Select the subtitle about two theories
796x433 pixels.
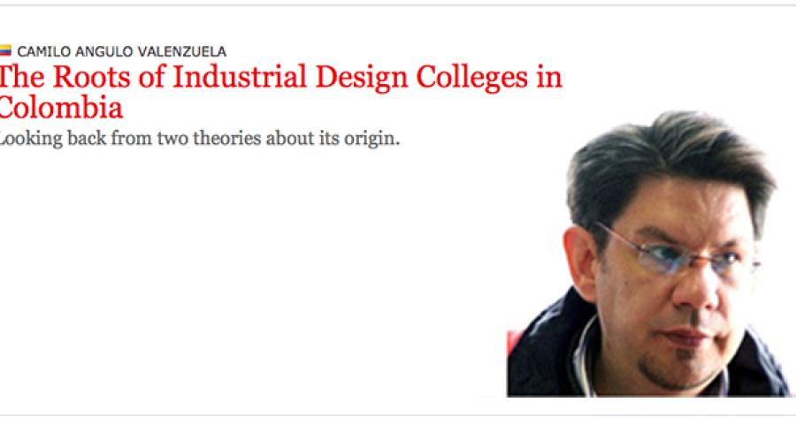pos(199,140)
